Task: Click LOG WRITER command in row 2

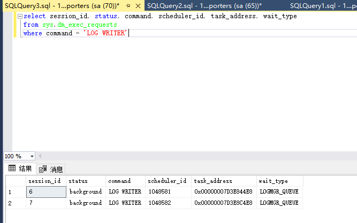Action: click(125, 203)
